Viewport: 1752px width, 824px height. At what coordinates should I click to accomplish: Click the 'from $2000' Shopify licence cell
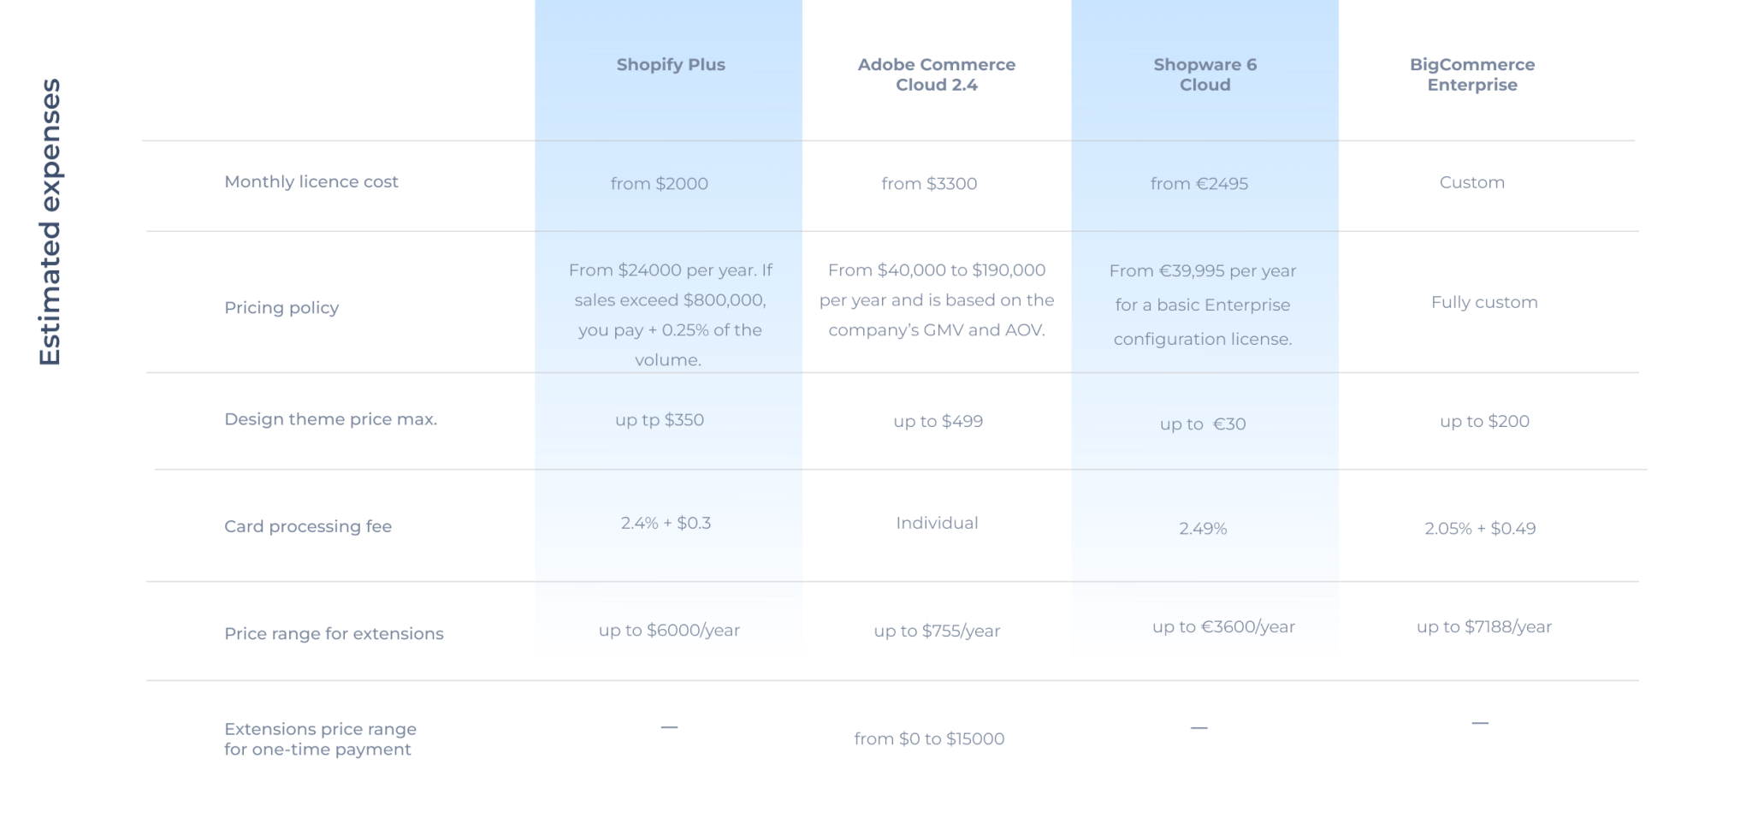(x=659, y=183)
